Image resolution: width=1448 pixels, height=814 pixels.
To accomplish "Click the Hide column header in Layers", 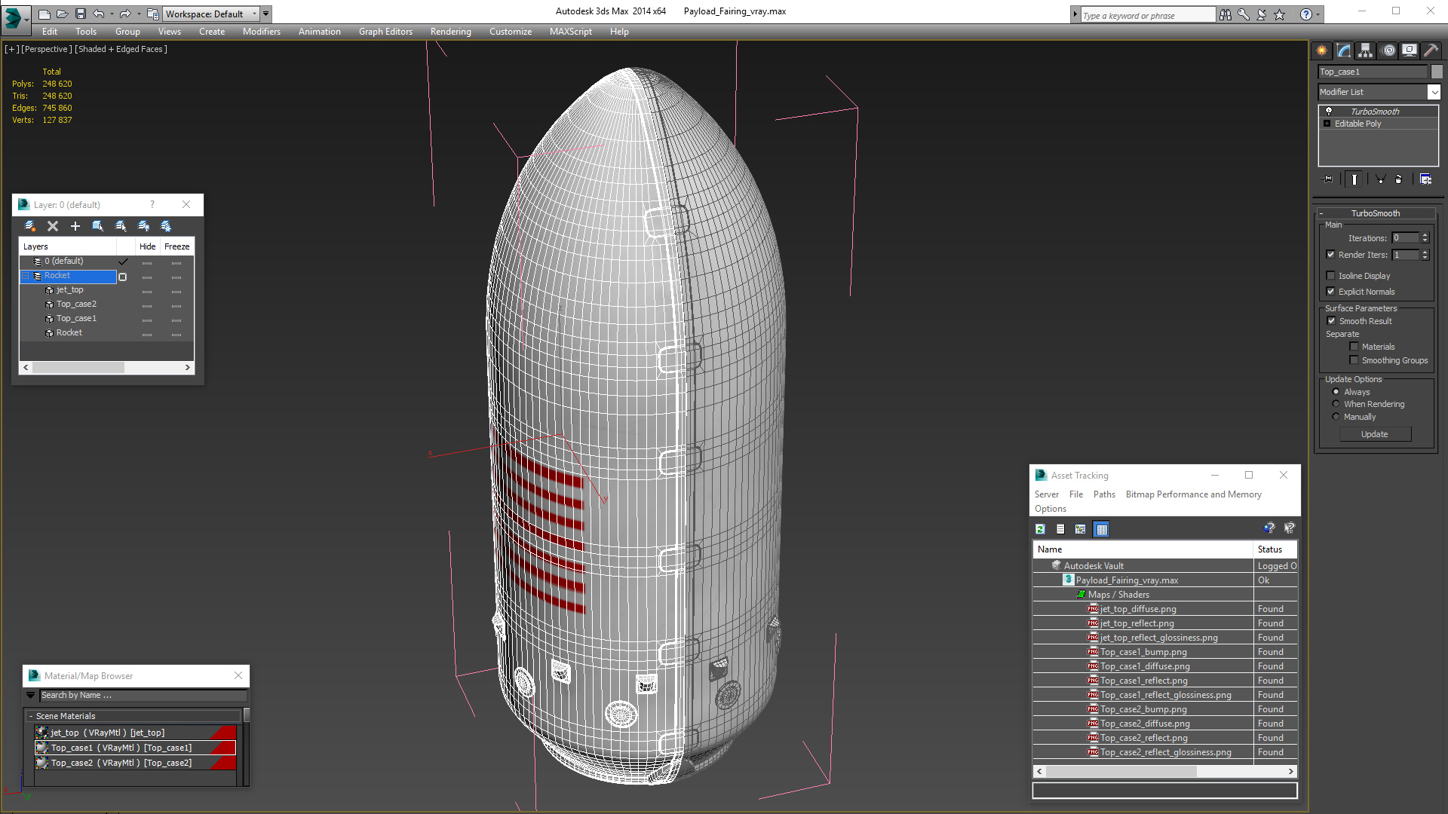I will 148,246.
